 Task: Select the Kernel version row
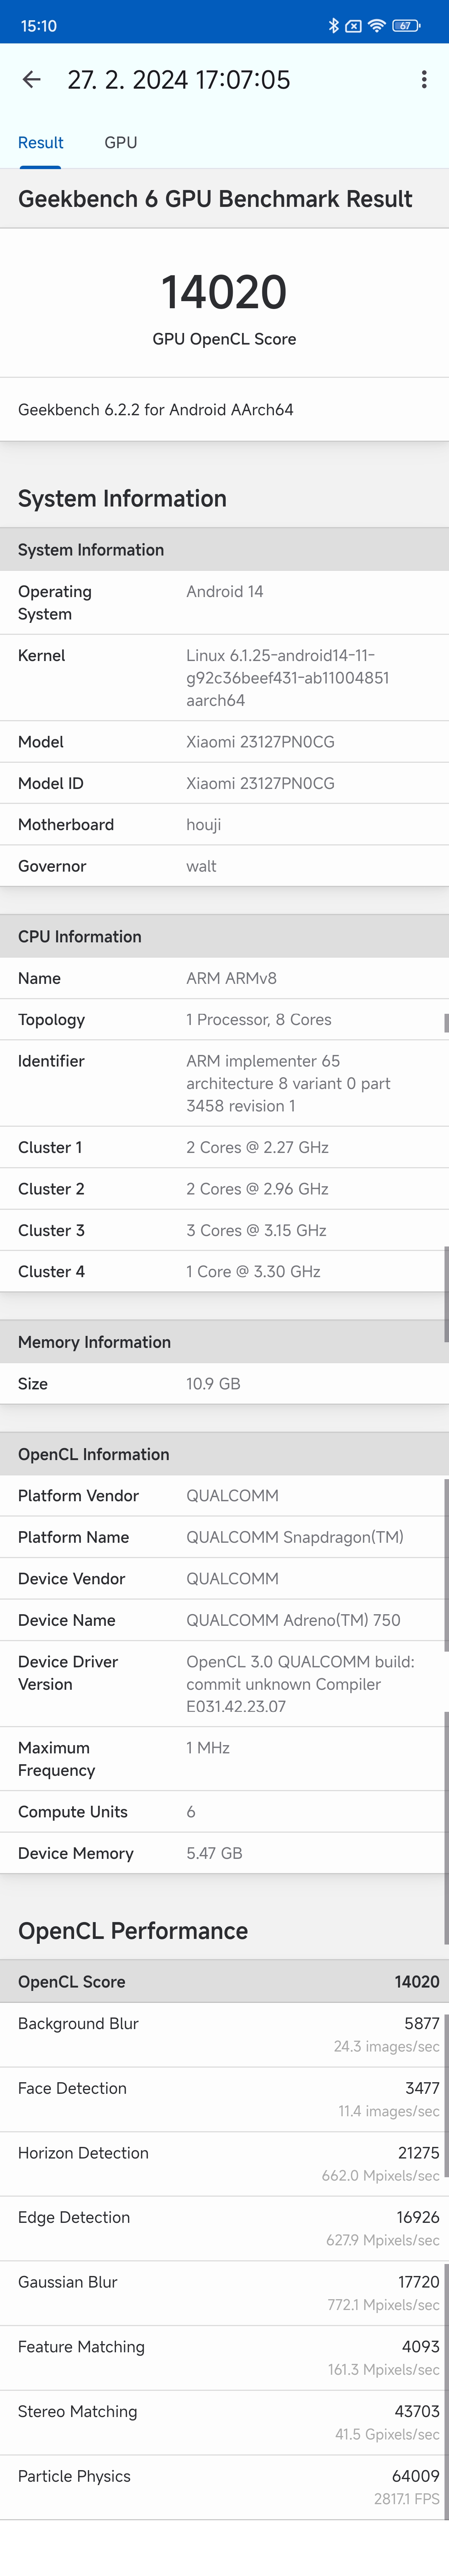[224, 678]
